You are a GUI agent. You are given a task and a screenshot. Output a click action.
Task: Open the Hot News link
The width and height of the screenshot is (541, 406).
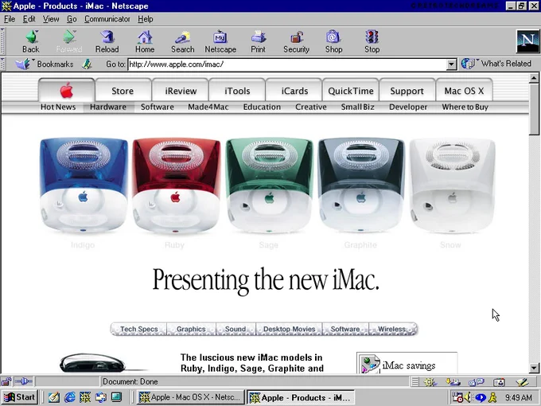pos(58,107)
